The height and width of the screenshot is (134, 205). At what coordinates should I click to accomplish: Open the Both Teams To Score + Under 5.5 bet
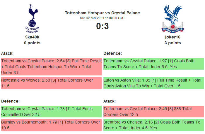tap(153, 64)
